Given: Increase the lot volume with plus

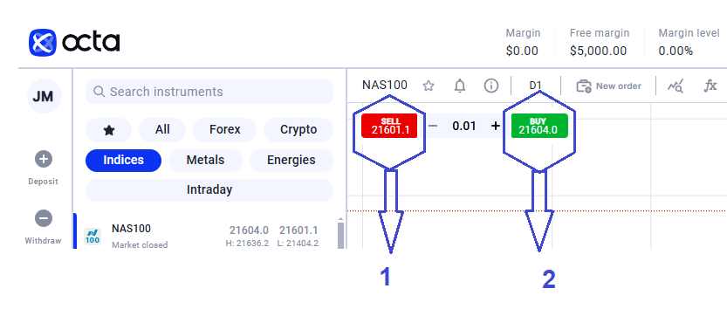Looking at the screenshot, I should point(496,126).
